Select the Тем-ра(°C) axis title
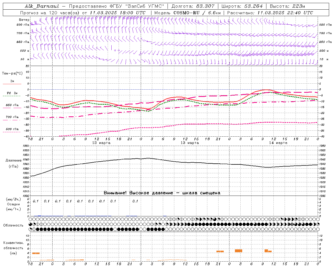 (12, 74)
